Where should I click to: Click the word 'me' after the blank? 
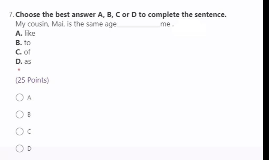point(165,24)
